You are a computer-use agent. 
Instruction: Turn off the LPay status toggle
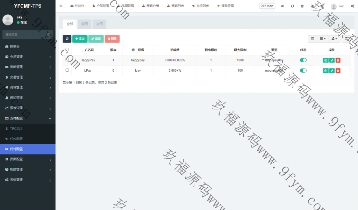coord(303,71)
